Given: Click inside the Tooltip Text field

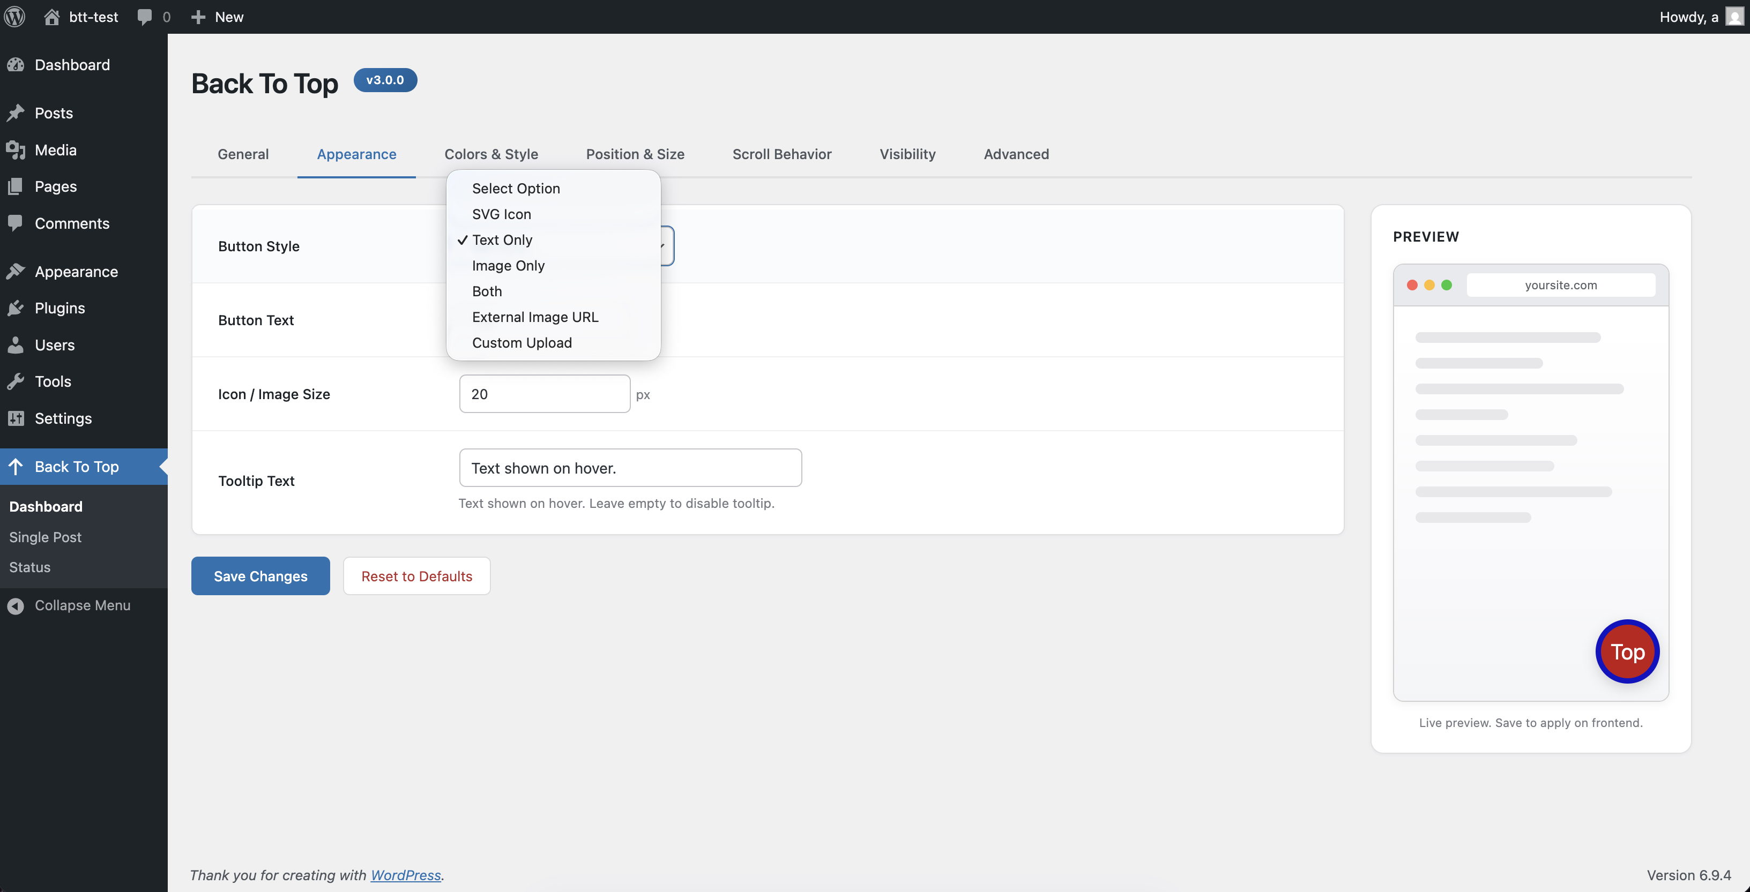Looking at the screenshot, I should pos(629,468).
